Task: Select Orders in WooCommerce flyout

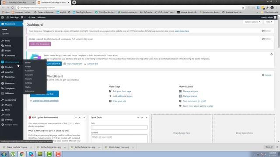Action: [28, 67]
